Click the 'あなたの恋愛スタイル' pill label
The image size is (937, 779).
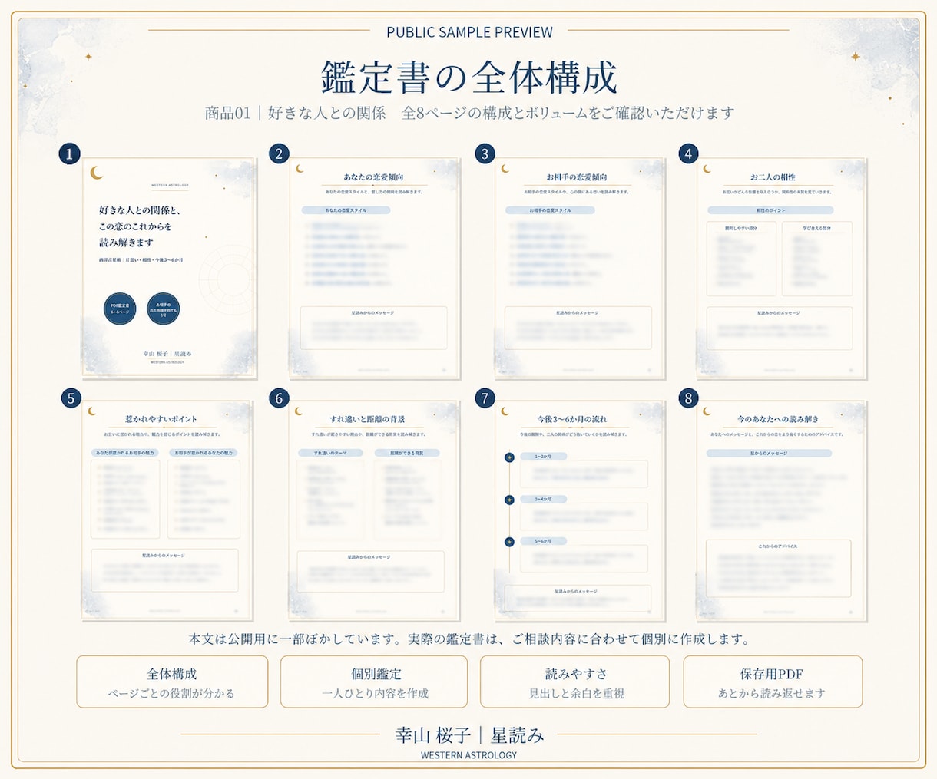pyautogui.click(x=346, y=210)
